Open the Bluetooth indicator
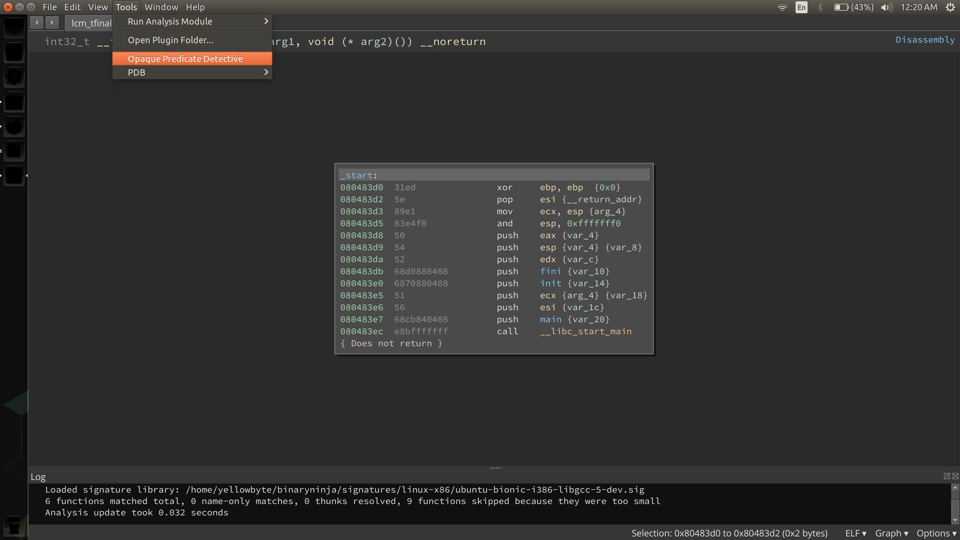This screenshot has height=540, width=960. [x=820, y=7]
